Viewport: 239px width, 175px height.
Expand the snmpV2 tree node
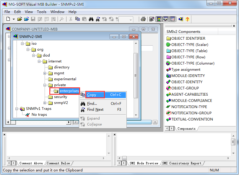tap(45, 103)
